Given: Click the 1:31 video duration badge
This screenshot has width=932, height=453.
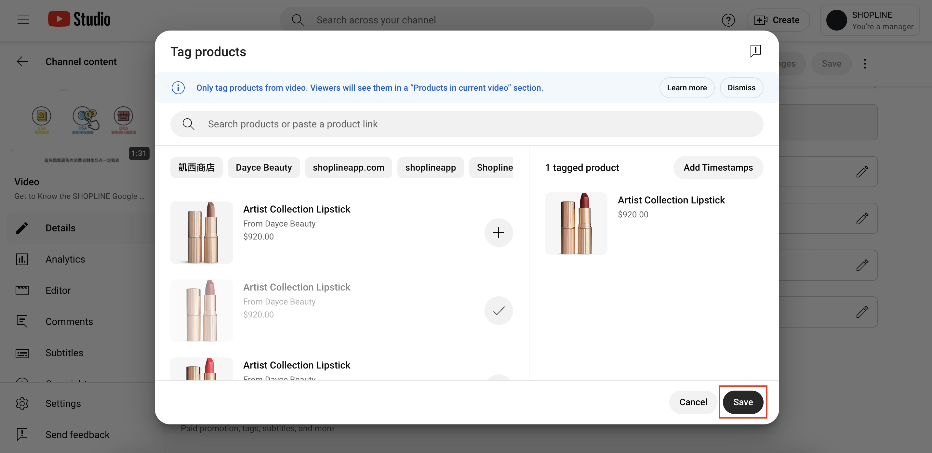Looking at the screenshot, I should pyautogui.click(x=139, y=153).
